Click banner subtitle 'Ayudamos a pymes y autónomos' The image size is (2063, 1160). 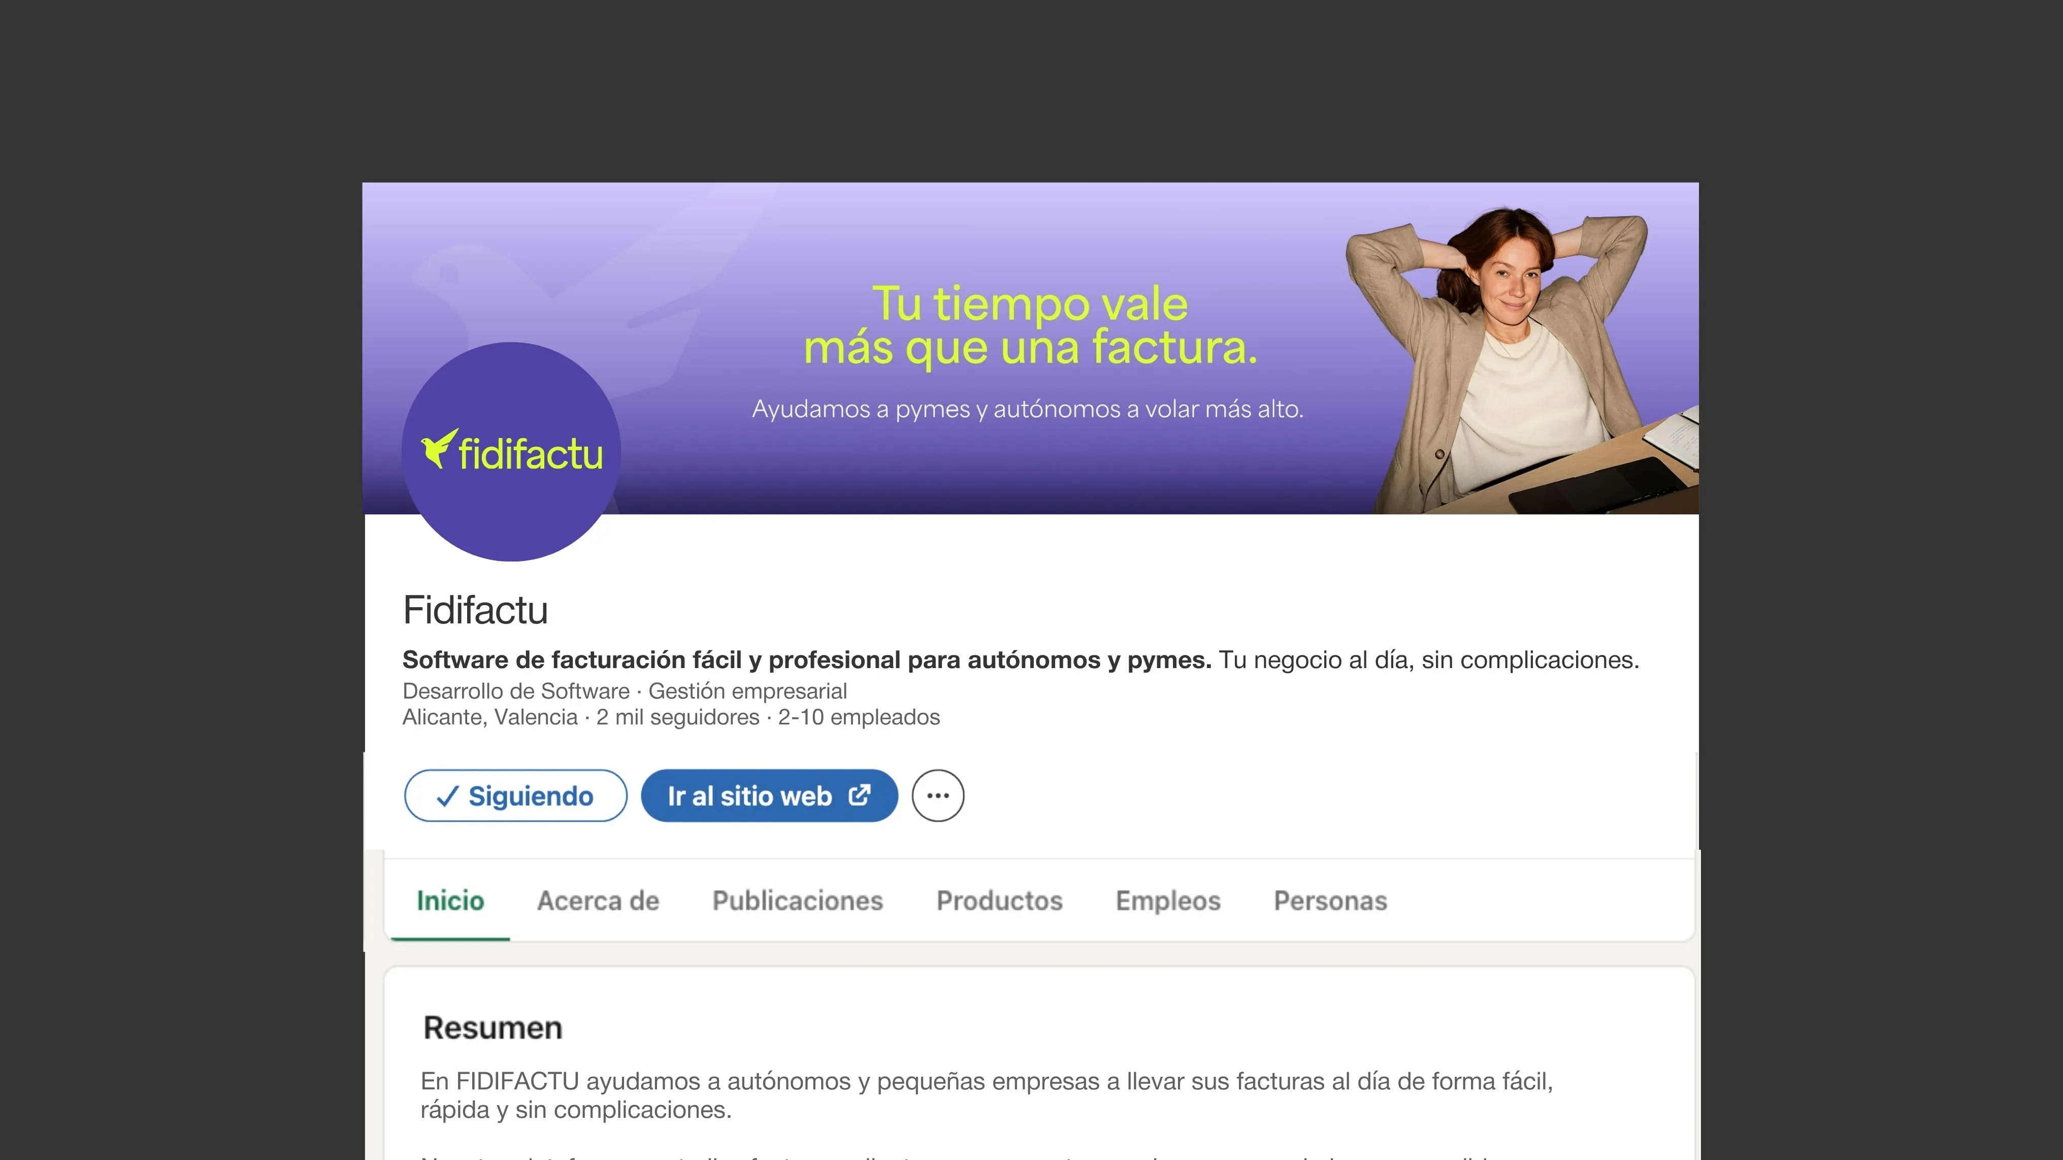[1028, 409]
